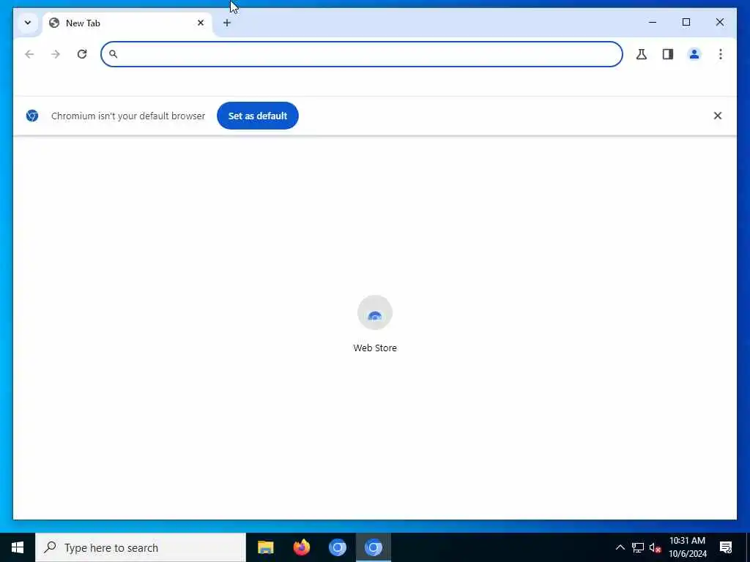This screenshot has height=562, width=750.
Task: Click the search magnifier in address bar
Action: click(x=113, y=54)
